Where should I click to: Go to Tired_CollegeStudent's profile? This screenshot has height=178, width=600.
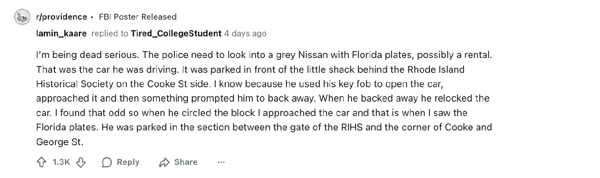[x=176, y=34]
